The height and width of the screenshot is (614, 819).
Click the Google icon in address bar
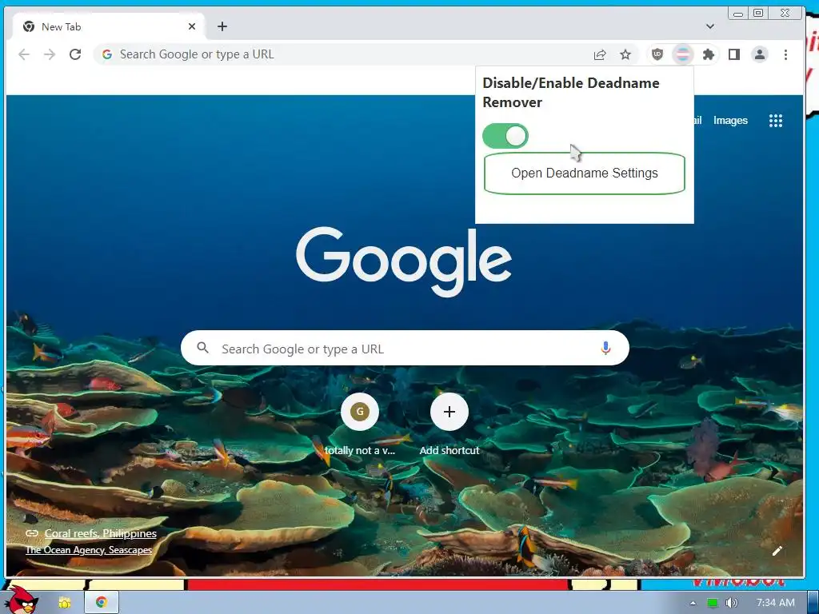point(107,54)
